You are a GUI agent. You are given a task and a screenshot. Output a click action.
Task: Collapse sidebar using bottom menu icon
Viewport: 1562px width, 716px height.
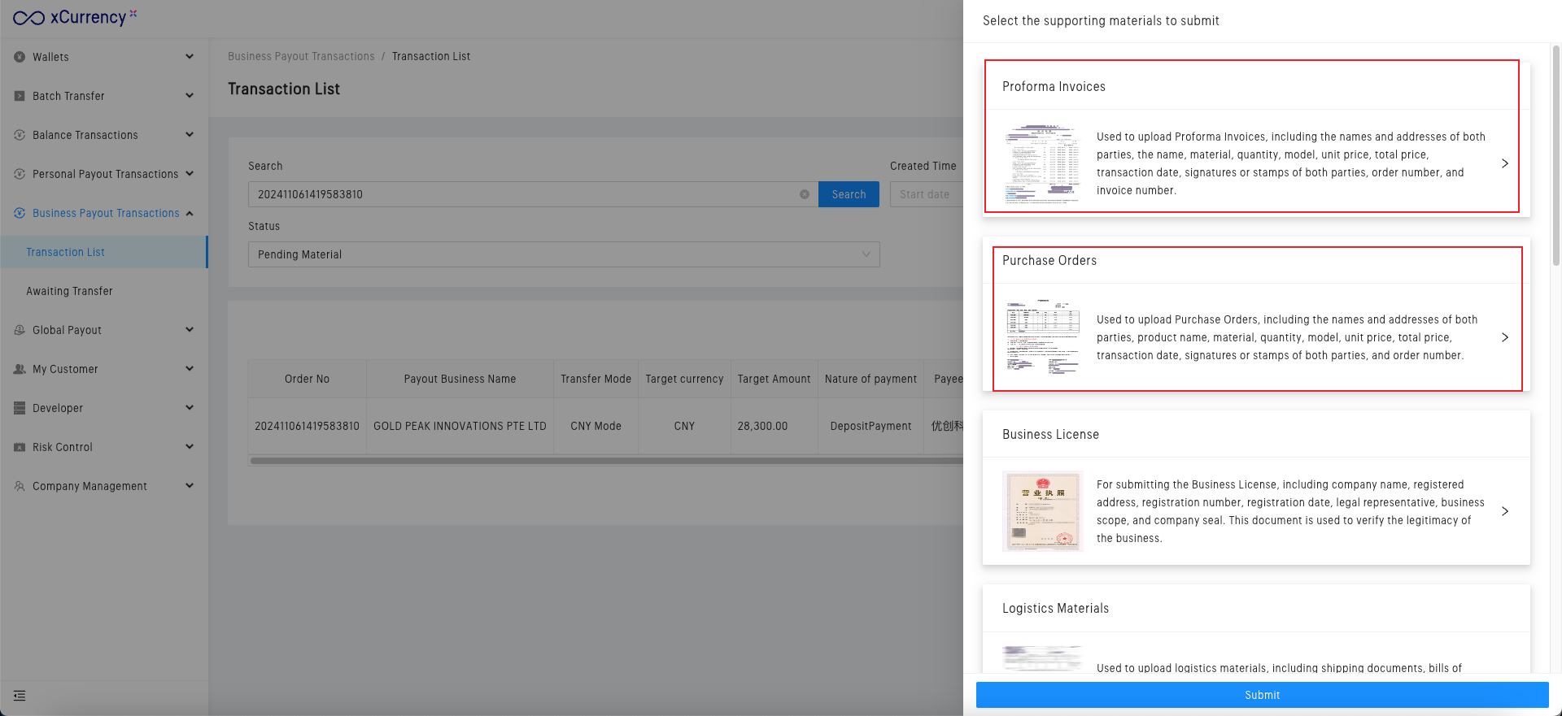20,696
